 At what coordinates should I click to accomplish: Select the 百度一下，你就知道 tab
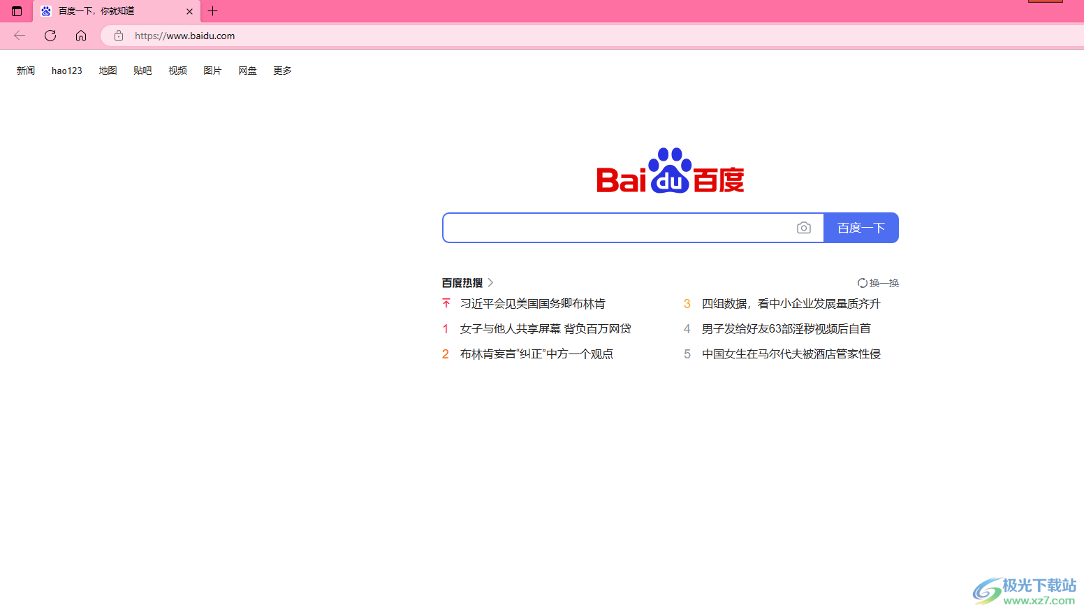pos(117,11)
